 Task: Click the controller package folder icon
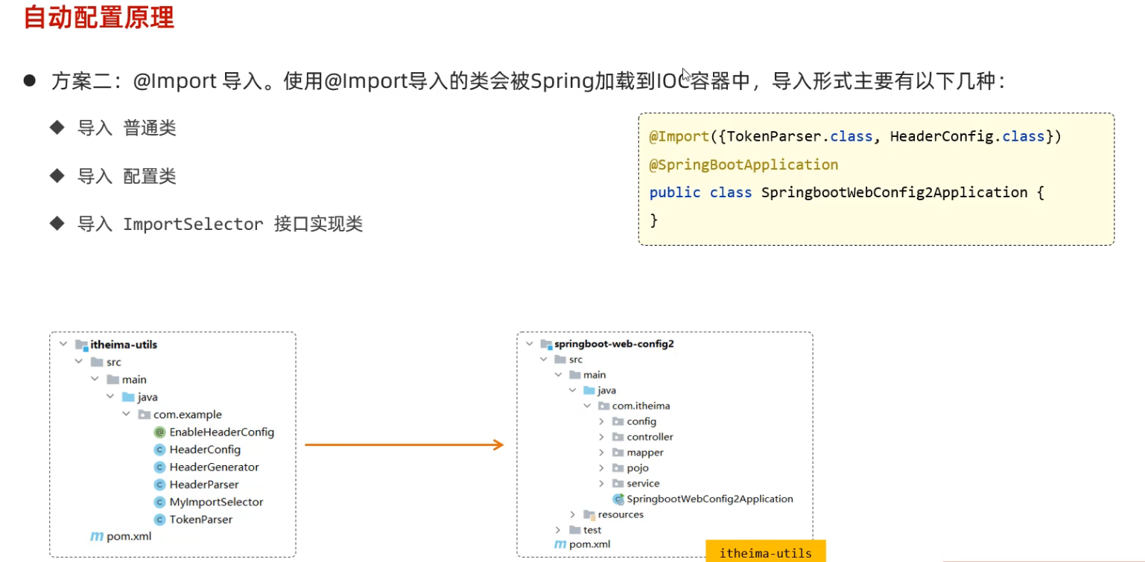pos(618,437)
